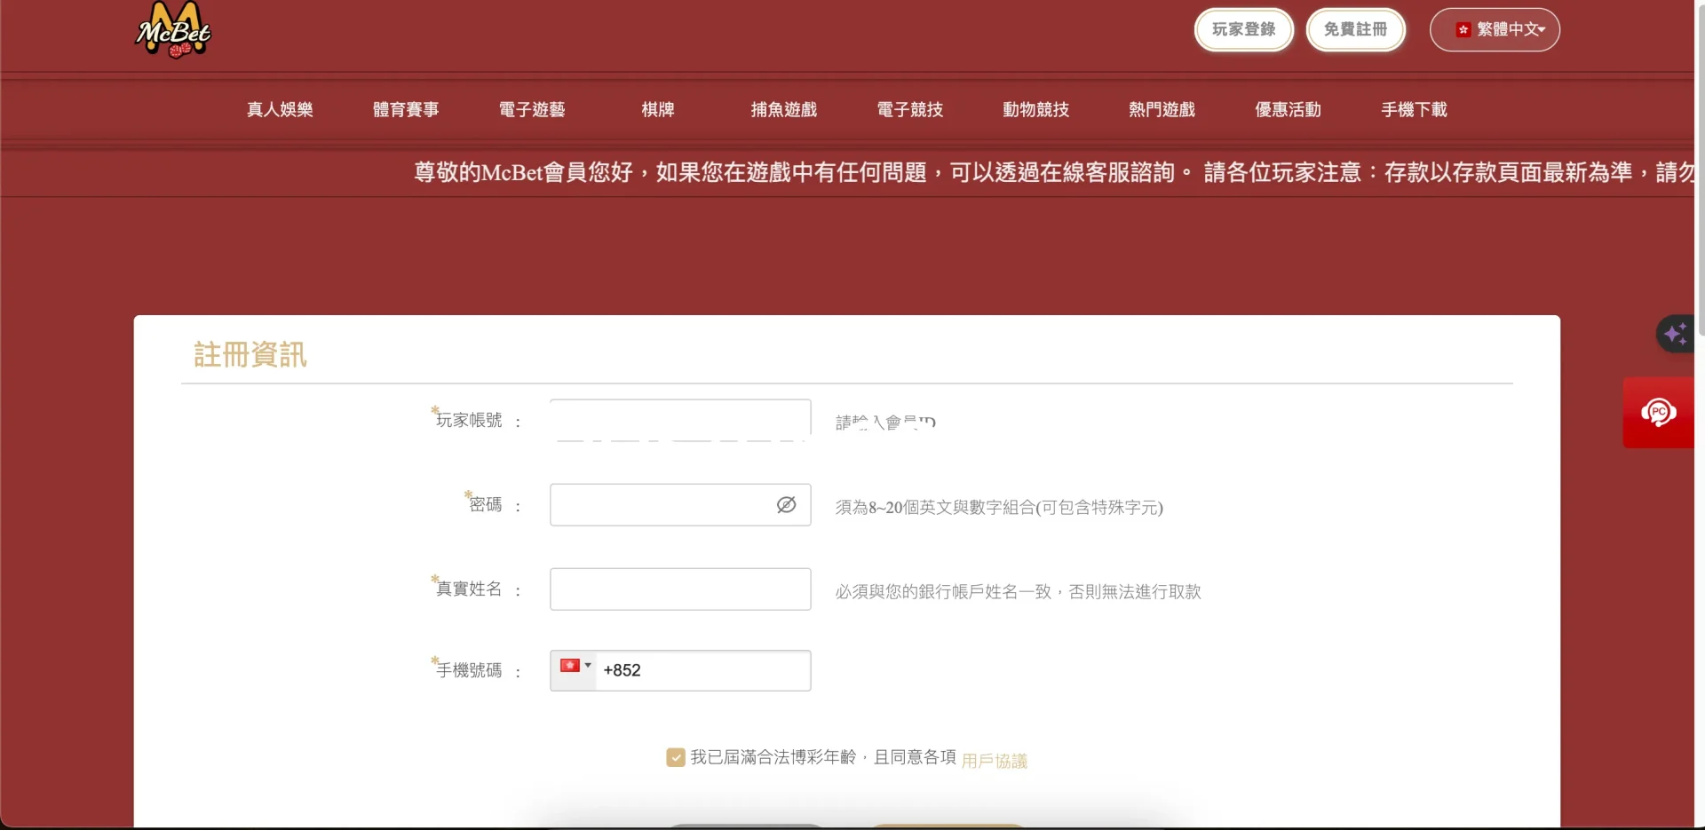This screenshot has width=1705, height=830.
Task: Select 電子遊藝 in navigation bar
Action: coord(532,110)
